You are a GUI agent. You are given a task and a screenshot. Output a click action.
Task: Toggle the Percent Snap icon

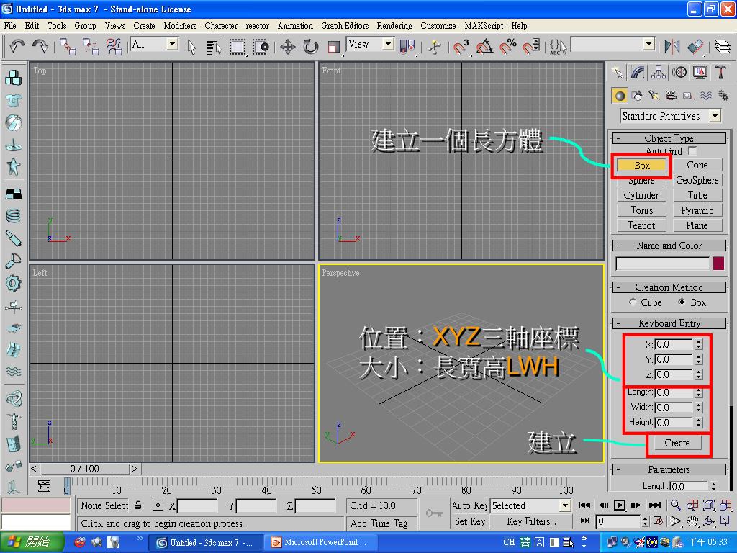pos(508,47)
